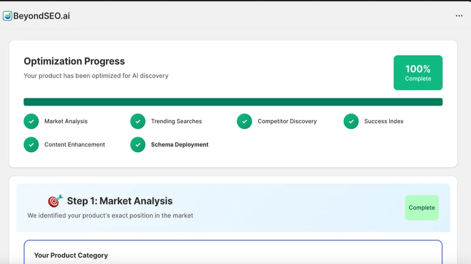471x264 pixels.
Task: Click the BeyondSEO.ai title text
Action: click(41, 16)
